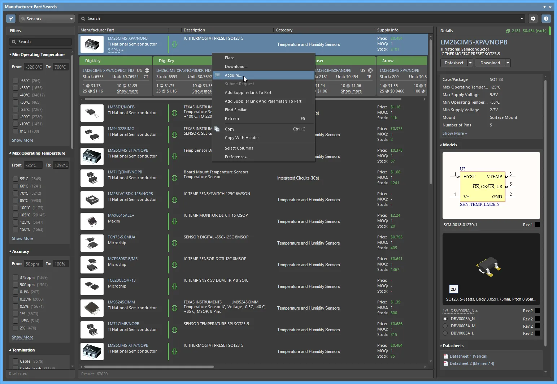Choose Download... from the context menu
The width and height of the screenshot is (557, 384).
coord(236,66)
